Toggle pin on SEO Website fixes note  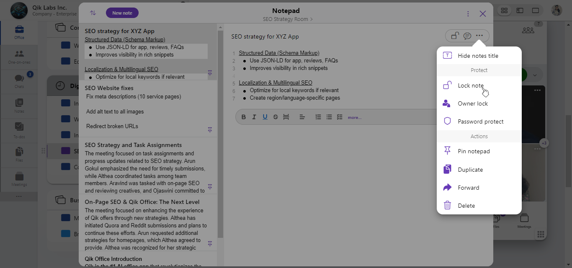coord(210,129)
